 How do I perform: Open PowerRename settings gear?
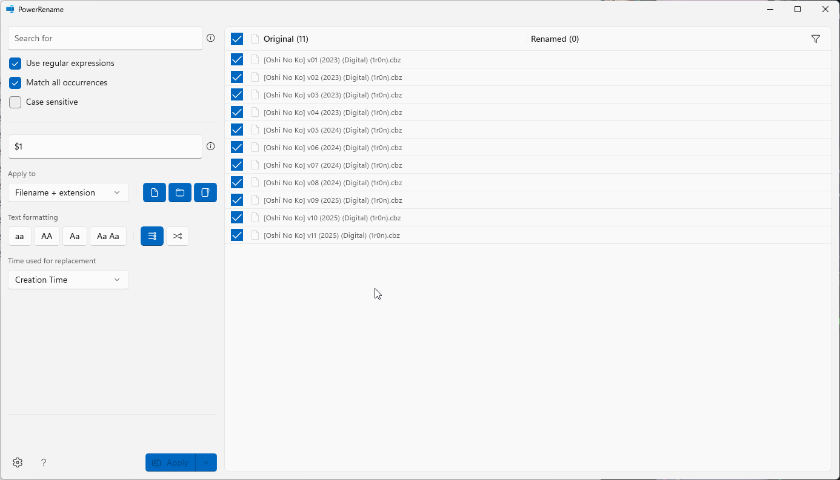(x=18, y=462)
